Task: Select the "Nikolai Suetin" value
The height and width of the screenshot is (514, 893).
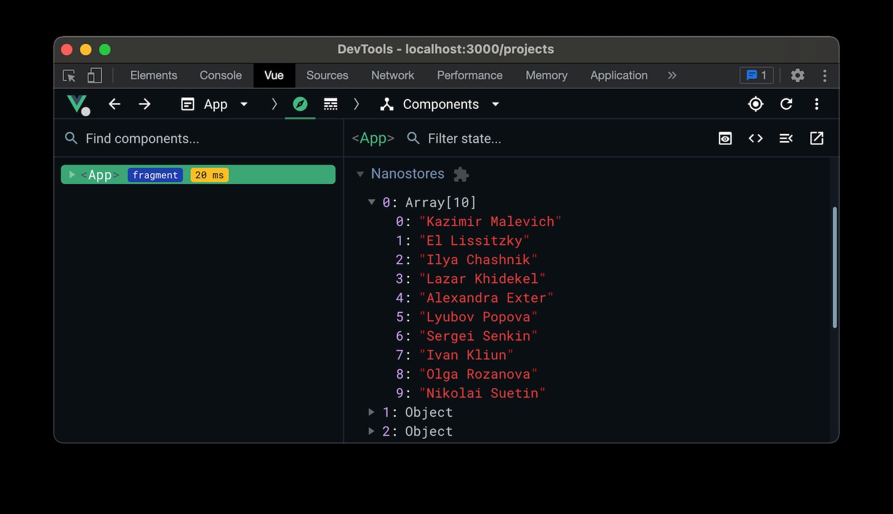Action: click(x=482, y=393)
